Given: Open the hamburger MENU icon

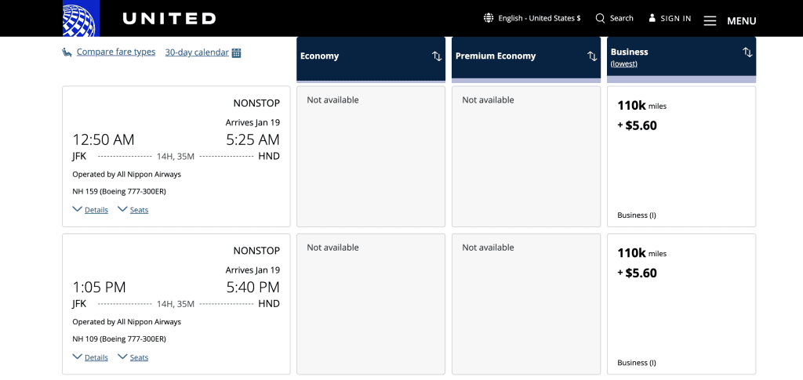Looking at the screenshot, I should (x=710, y=21).
